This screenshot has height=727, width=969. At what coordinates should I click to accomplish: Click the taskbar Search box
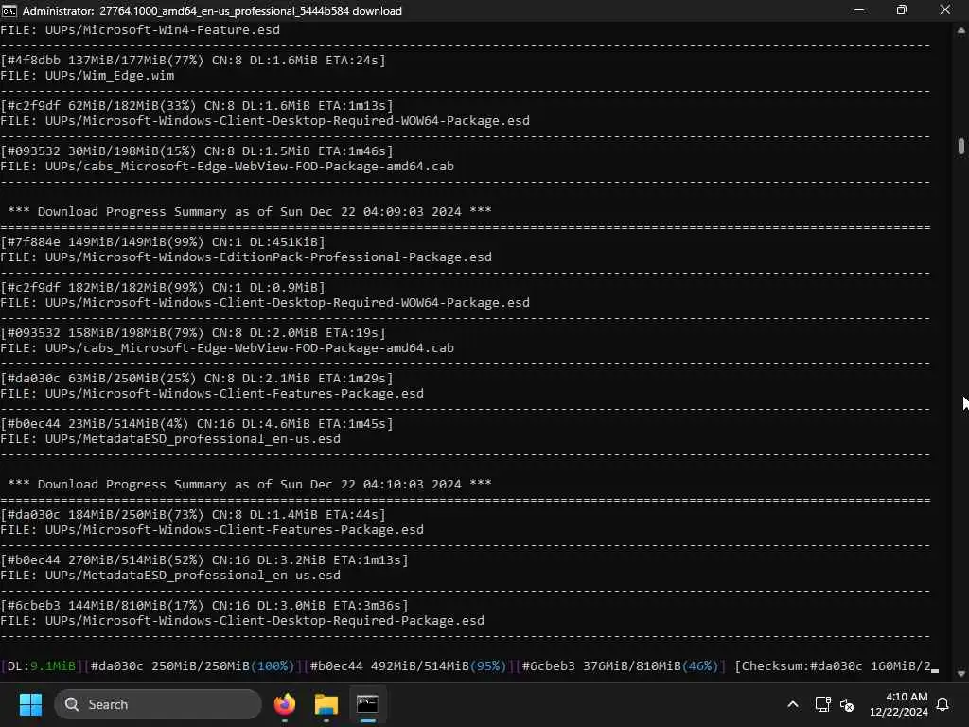coord(158,704)
